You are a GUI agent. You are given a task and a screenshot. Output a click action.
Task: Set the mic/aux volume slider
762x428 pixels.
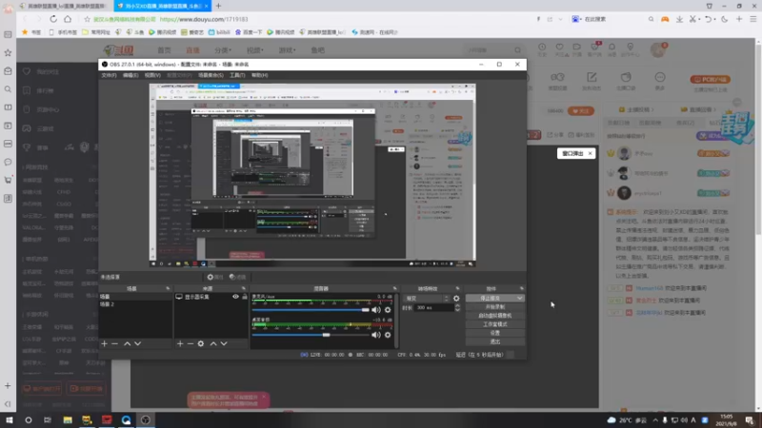[x=311, y=310]
